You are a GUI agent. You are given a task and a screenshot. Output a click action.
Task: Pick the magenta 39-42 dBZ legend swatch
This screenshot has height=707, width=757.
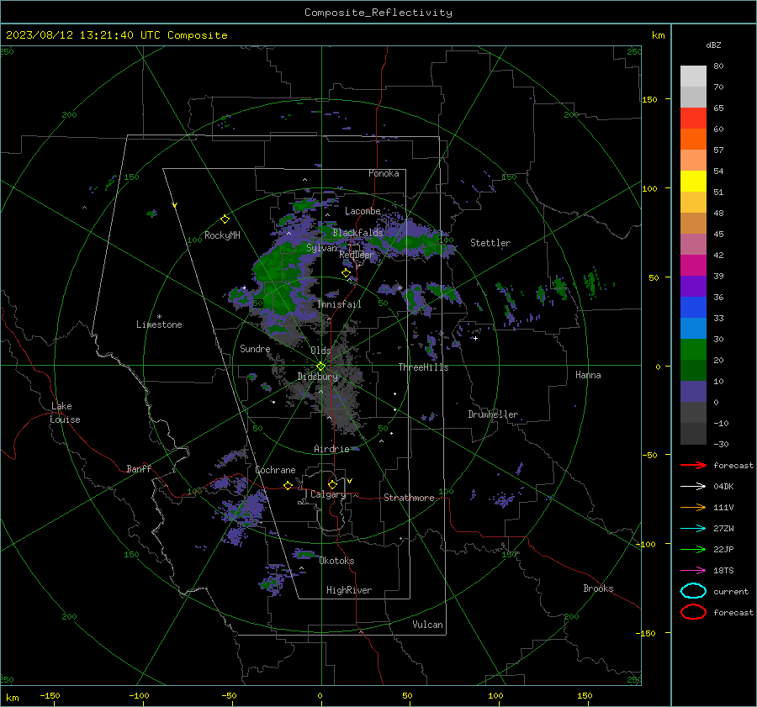(693, 265)
